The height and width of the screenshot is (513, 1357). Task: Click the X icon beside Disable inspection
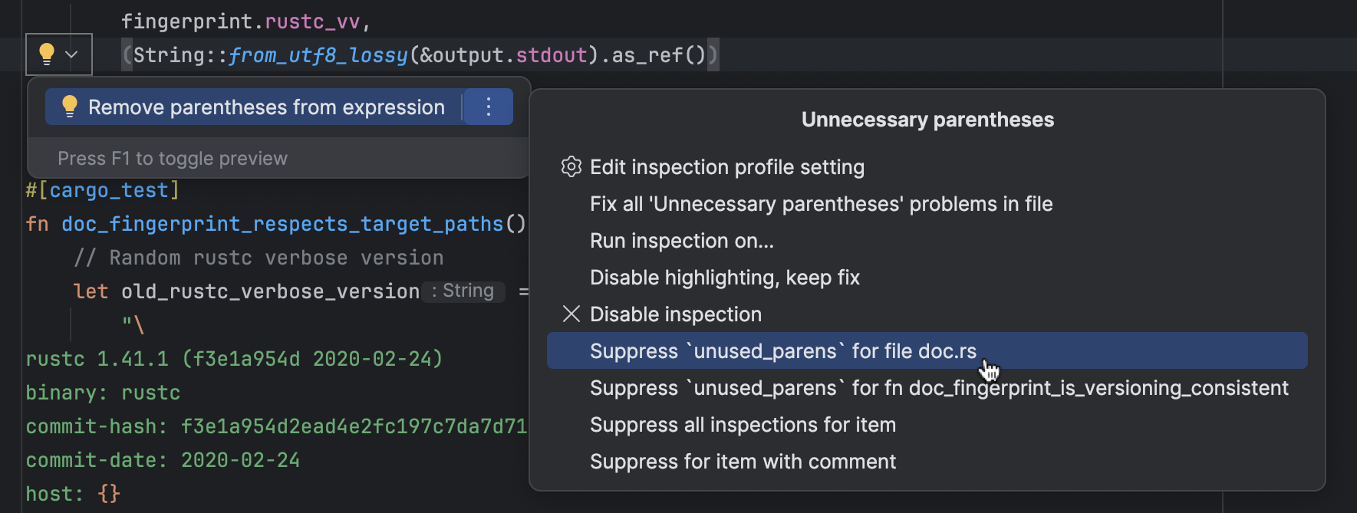click(x=571, y=314)
